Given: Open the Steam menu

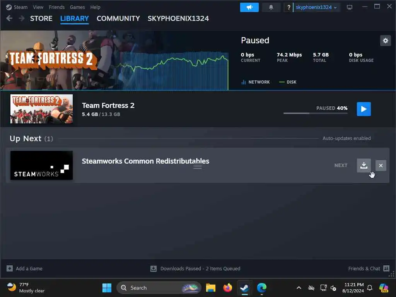Looking at the screenshot, I should coord(20,7).
